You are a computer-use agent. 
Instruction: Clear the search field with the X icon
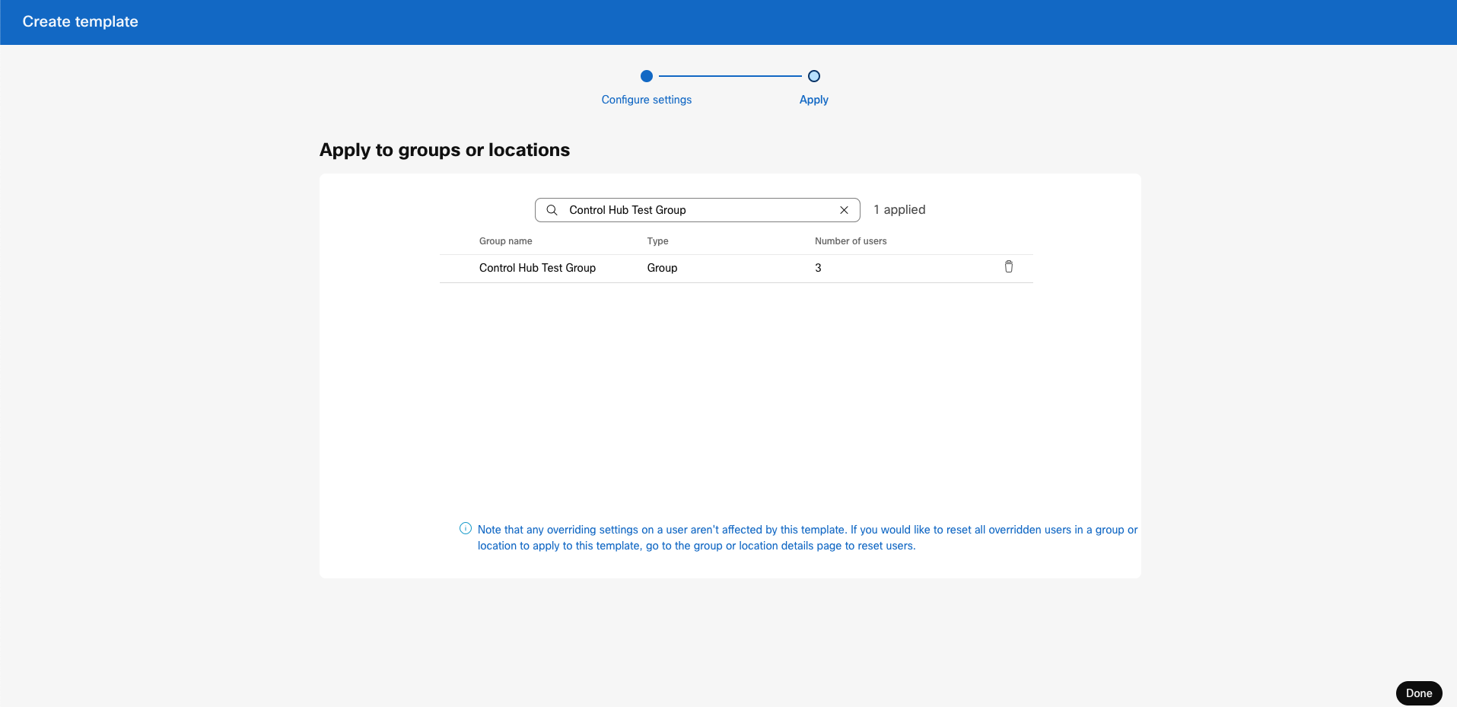(x=844, y=210)
